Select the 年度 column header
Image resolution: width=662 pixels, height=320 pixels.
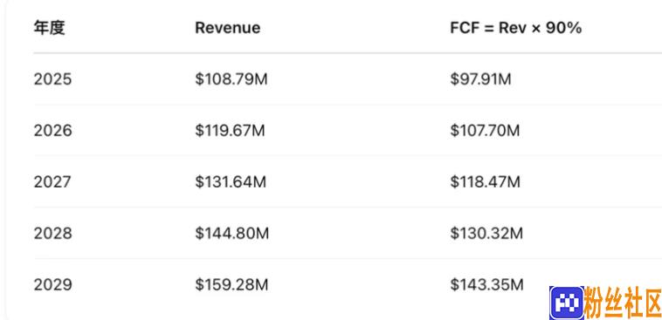(x=50, y=28)
